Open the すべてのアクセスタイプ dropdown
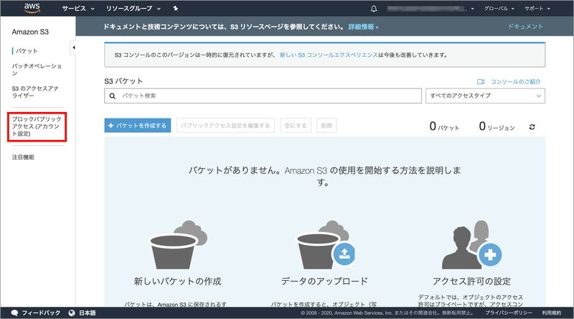Viewport: 574px width, 319px height. [x=485, y=96]
